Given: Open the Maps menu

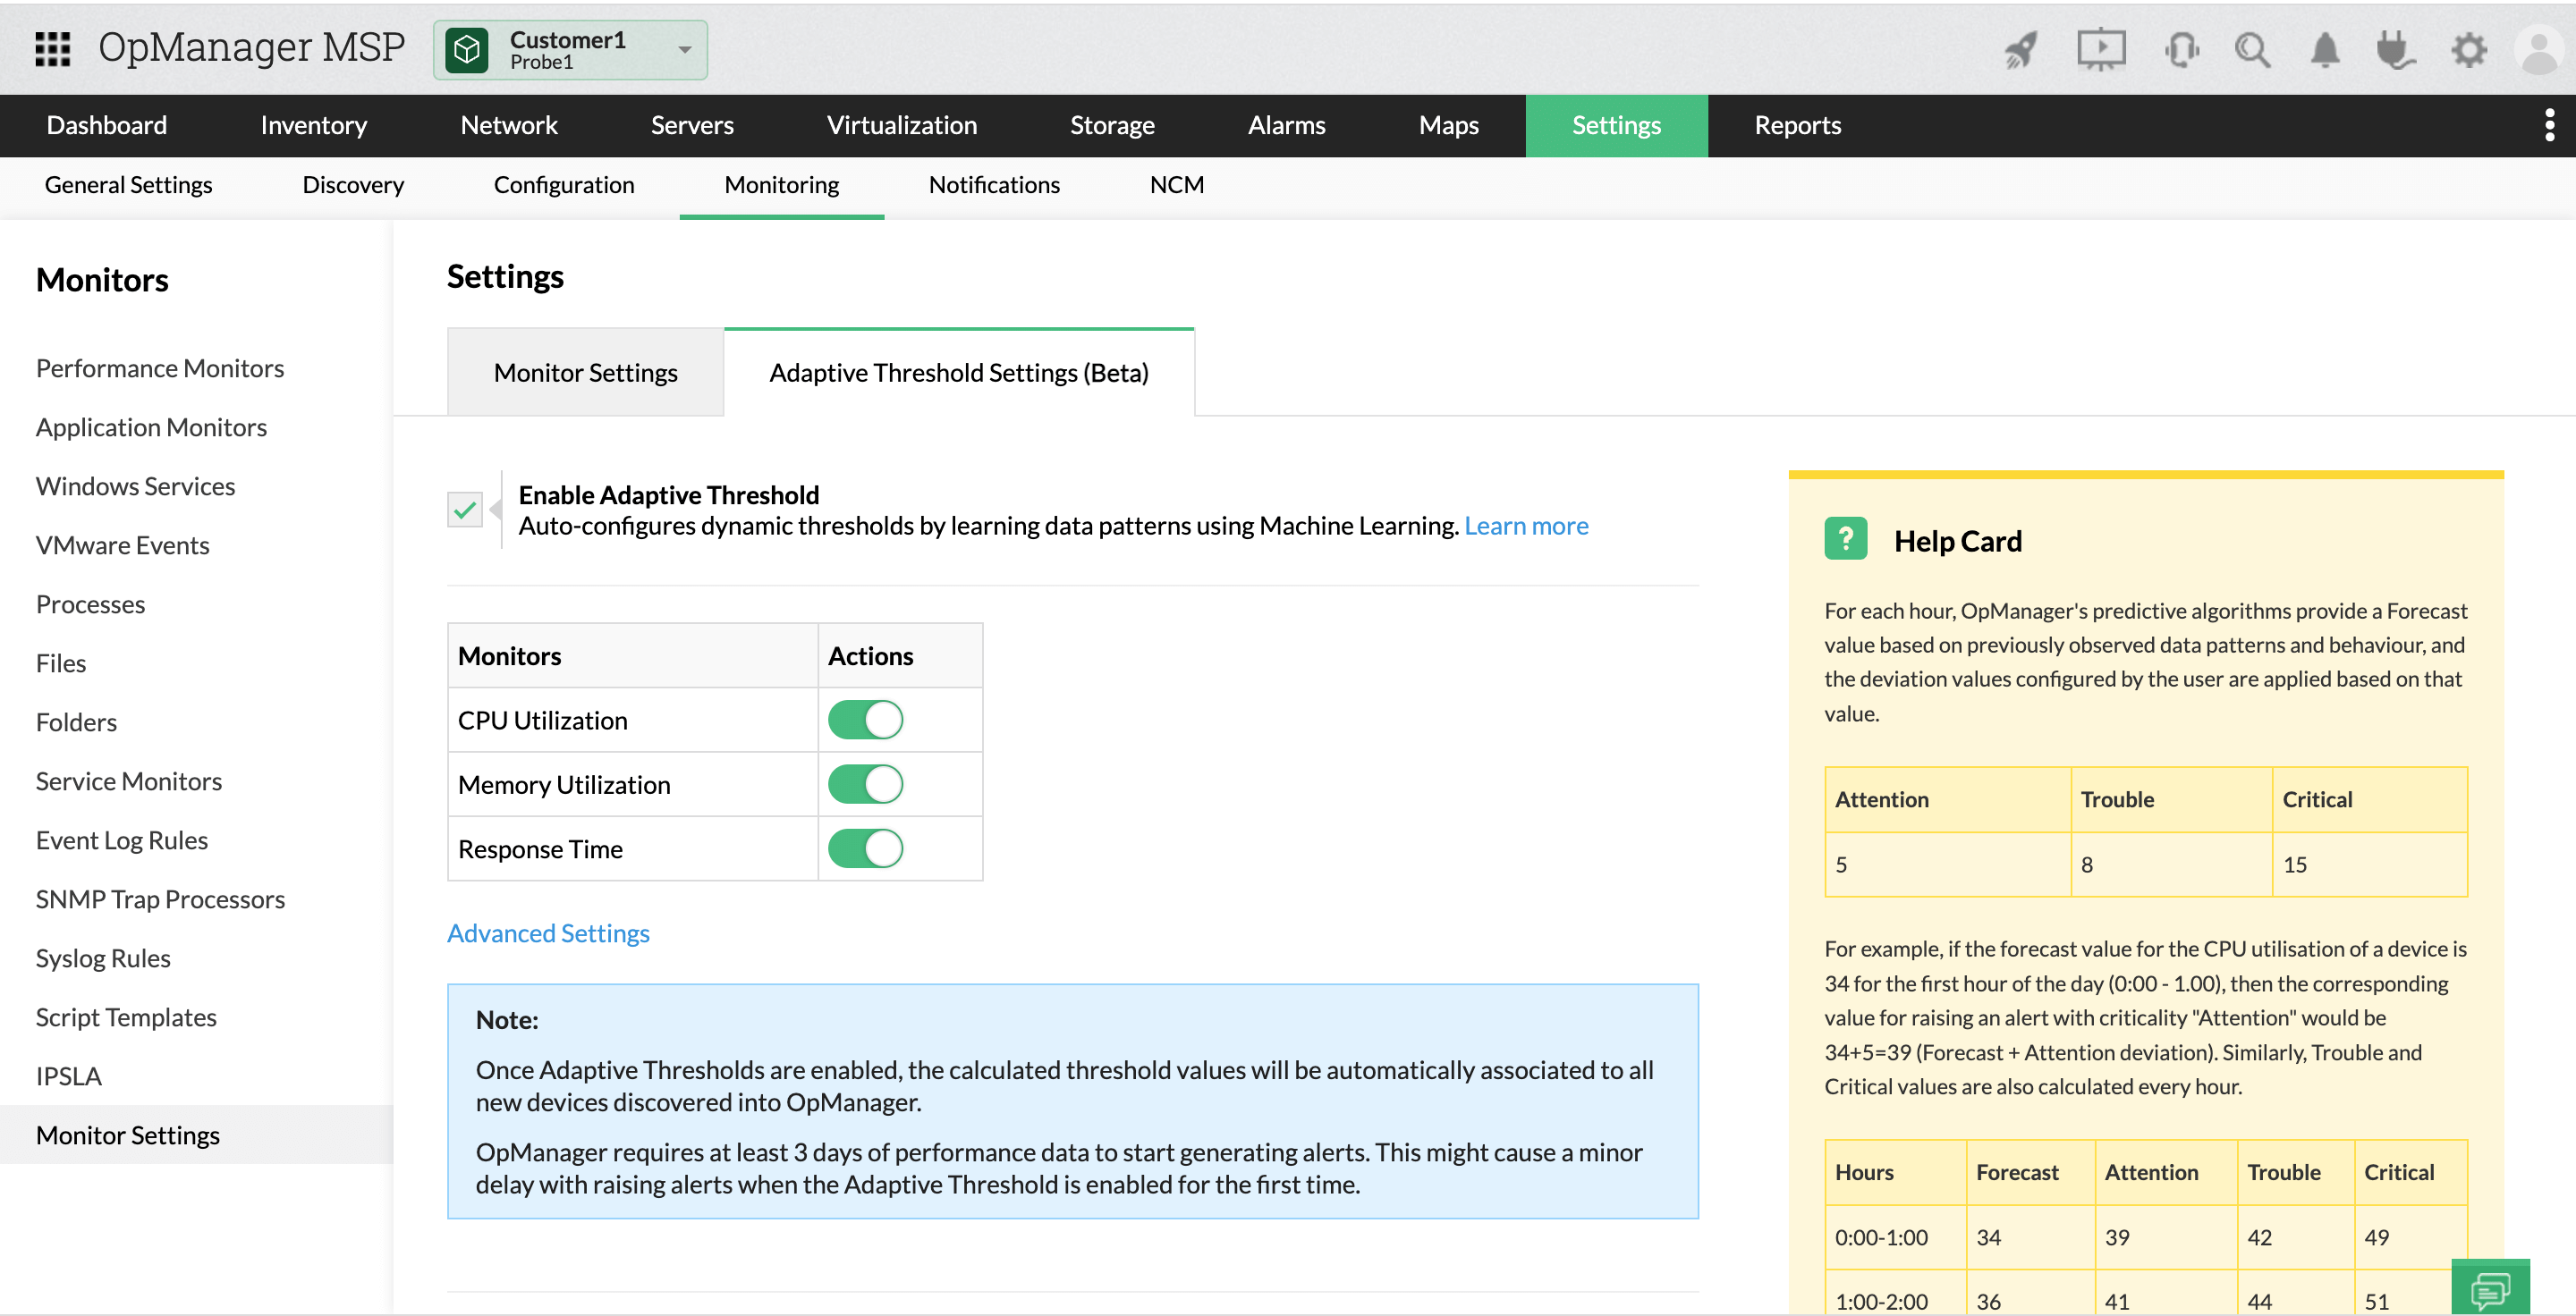Looking at the screenshot, I should tap(1448, 125).
